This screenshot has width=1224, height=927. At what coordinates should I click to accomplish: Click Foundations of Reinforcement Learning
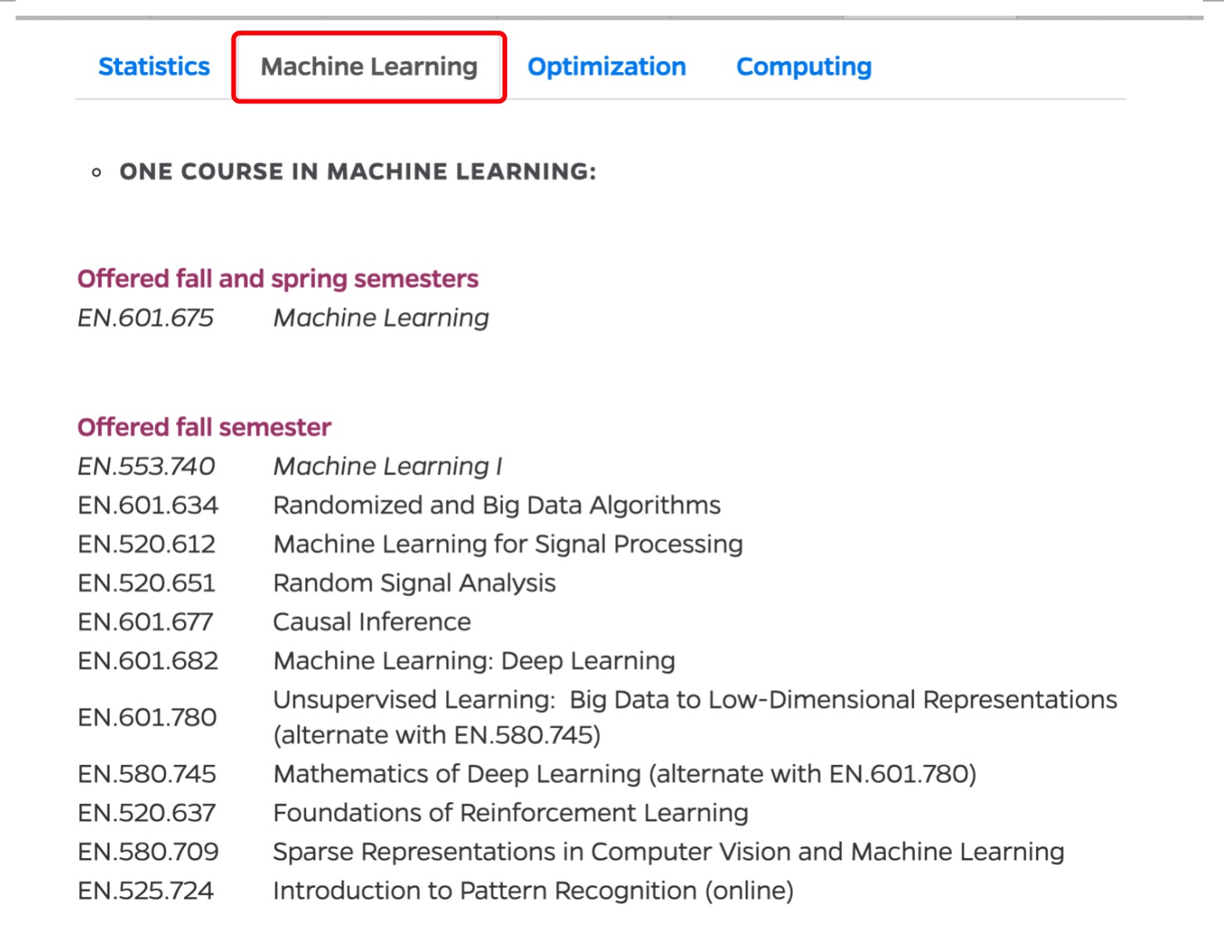pyautogui.click(x=510, y=813)
